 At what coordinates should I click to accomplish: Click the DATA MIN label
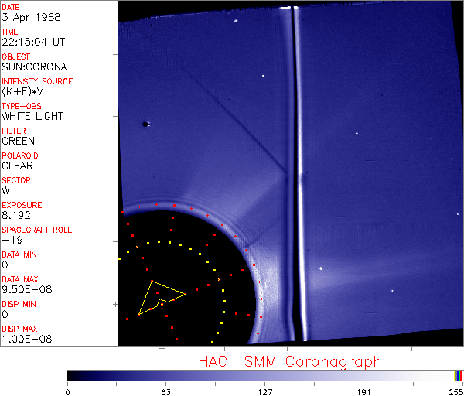pyautogui.click(x=19, y=254)
